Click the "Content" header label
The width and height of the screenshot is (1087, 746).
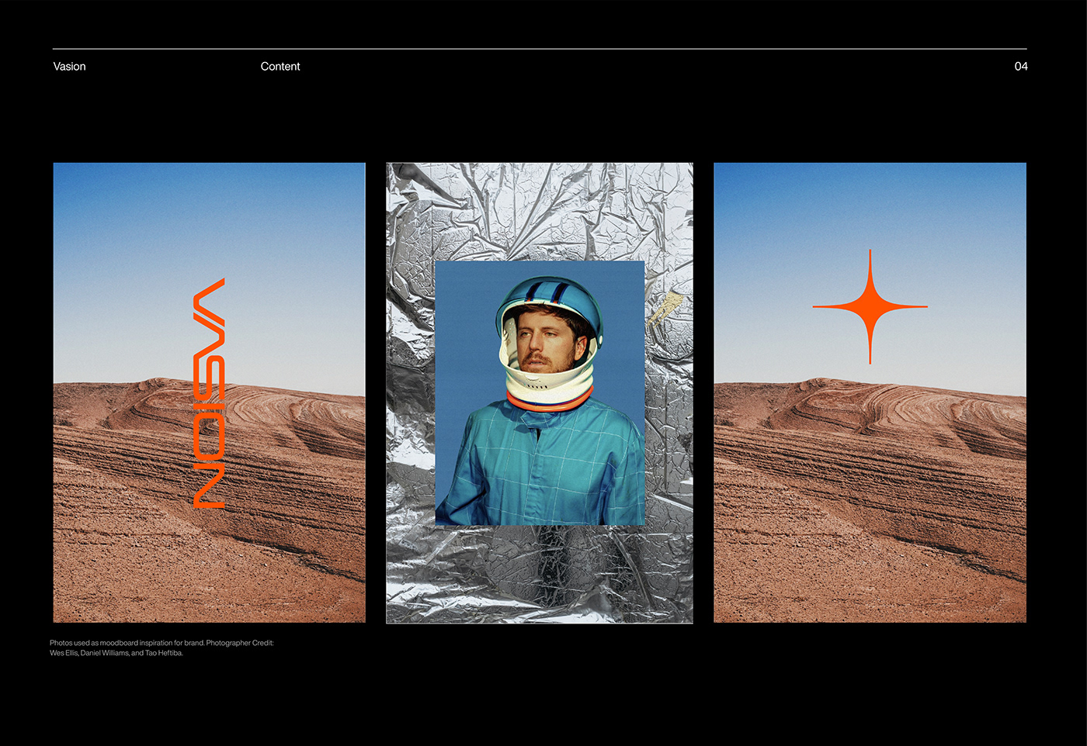tap(280, 67)
